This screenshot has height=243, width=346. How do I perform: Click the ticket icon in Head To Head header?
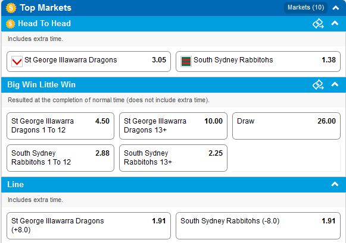coord(318,24)
